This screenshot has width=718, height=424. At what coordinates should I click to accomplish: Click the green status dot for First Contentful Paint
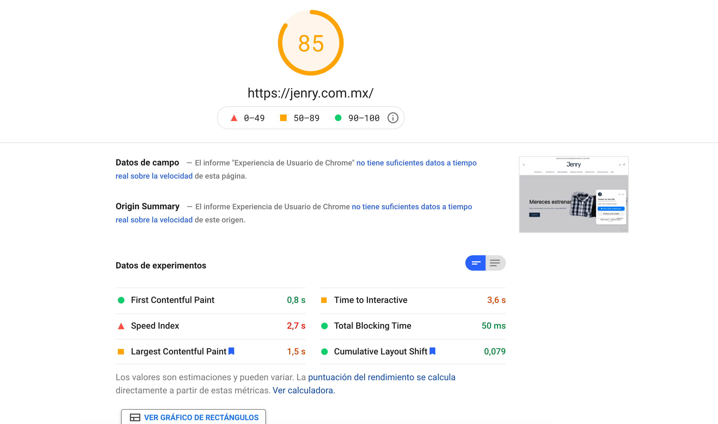121,300
